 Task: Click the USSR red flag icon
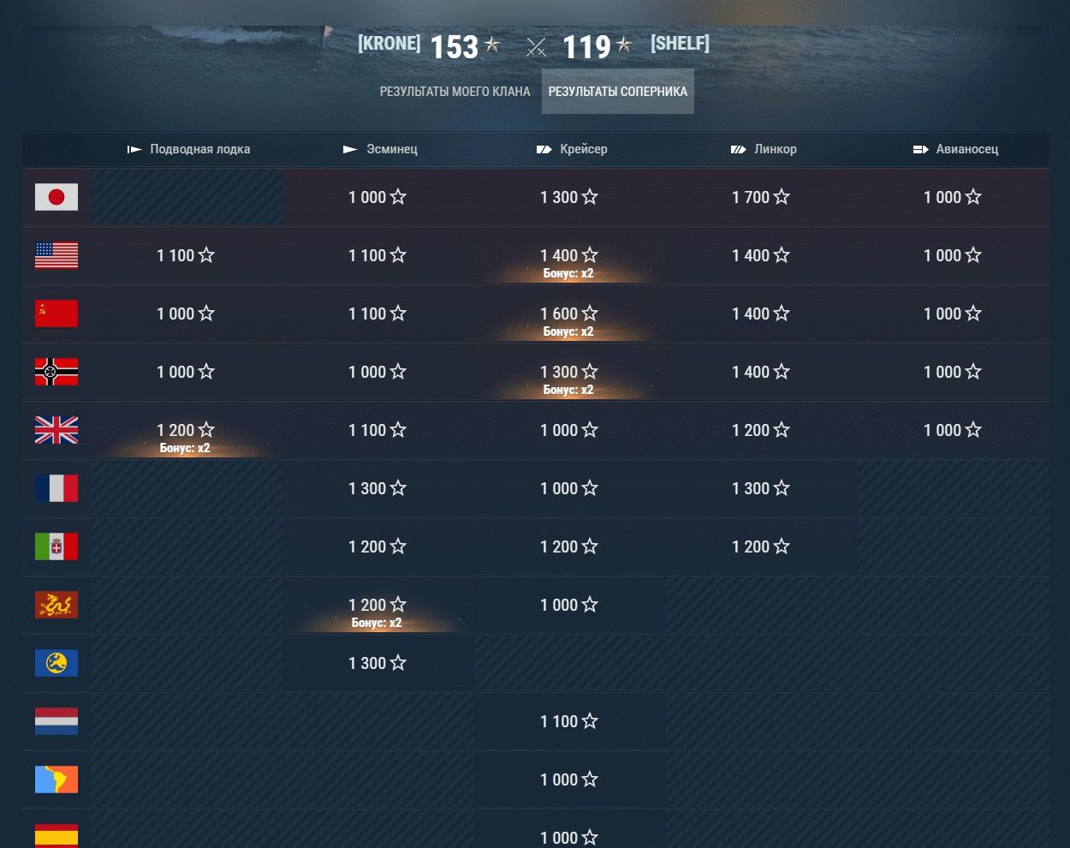(56, 314)
